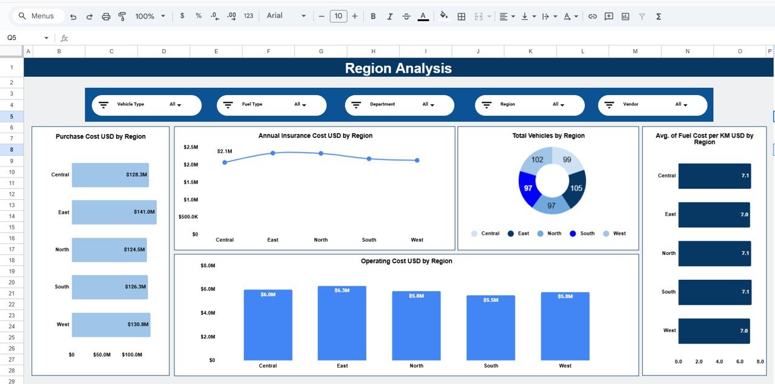Open the Insert chart icon
Screen dimensions: 775x384
[625, 16]
